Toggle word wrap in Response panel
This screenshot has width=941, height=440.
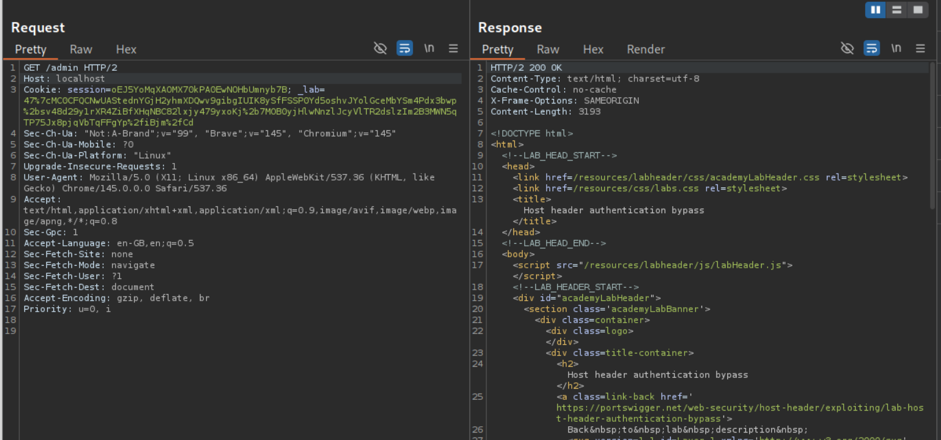(x=871, y=49)
